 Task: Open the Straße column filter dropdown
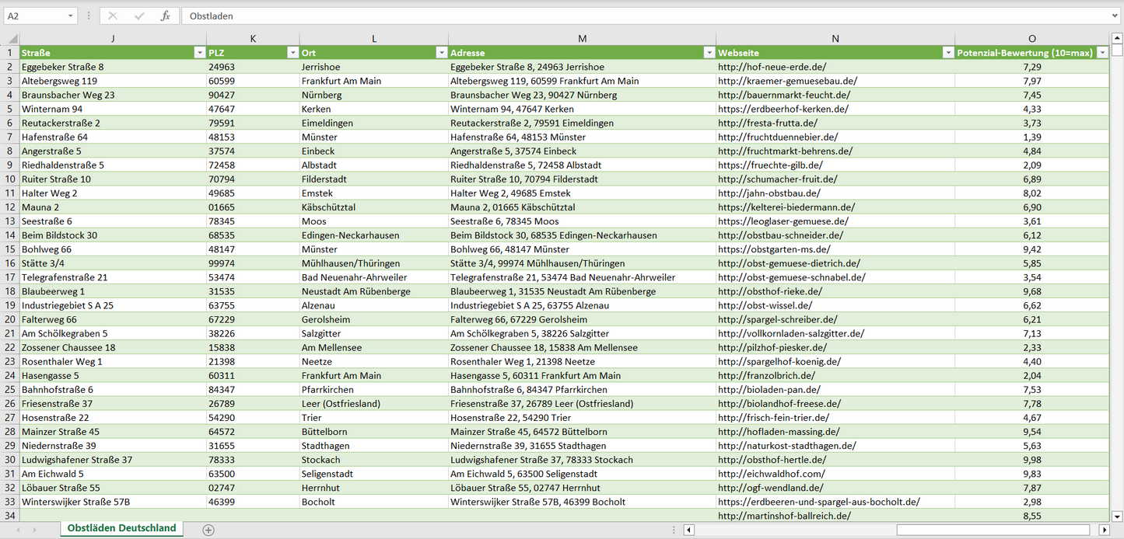pos(199,53)
